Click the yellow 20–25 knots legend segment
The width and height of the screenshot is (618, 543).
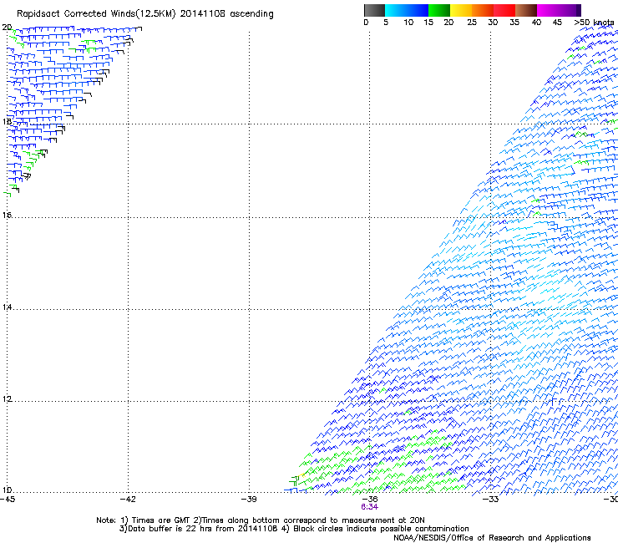(461, 10)
